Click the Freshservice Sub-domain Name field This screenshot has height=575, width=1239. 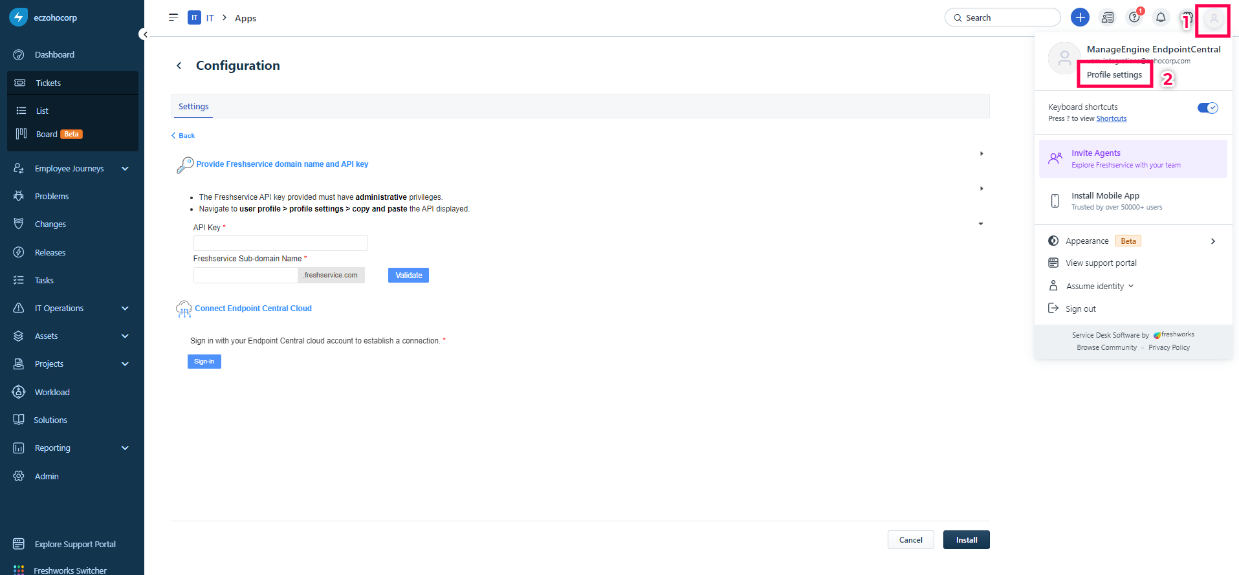pos(245,276)
